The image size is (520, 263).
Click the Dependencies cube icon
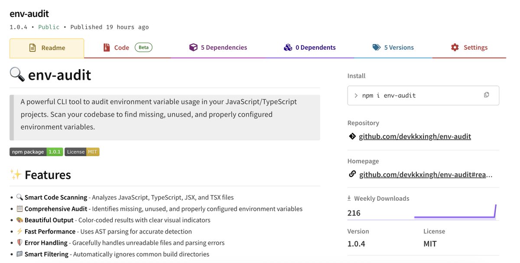point(193,48)
